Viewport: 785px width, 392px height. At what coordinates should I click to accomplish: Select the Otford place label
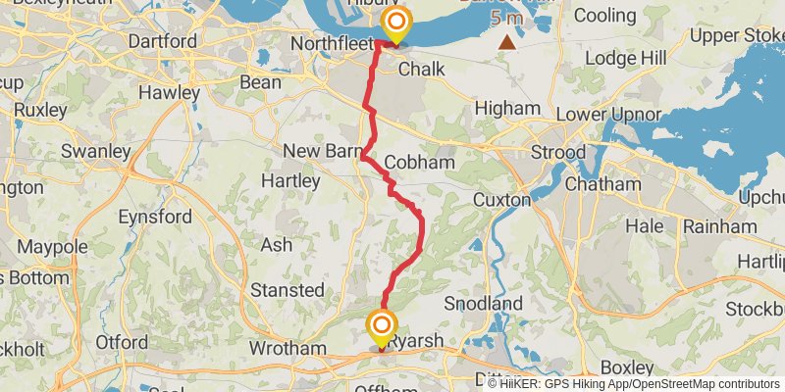pyautogui.click(x=122, y=342)
